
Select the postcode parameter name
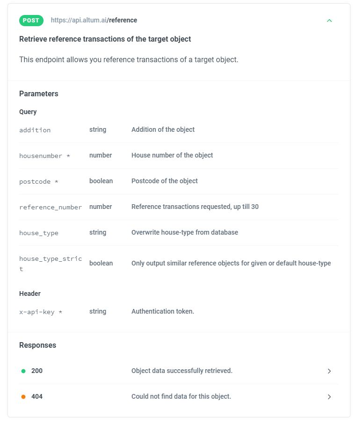click(x=39, y=181)
